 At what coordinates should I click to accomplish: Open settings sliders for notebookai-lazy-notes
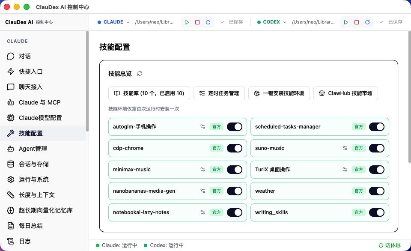[x=203, y=212]
